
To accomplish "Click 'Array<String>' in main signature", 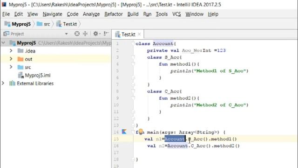I will [199, 132].
